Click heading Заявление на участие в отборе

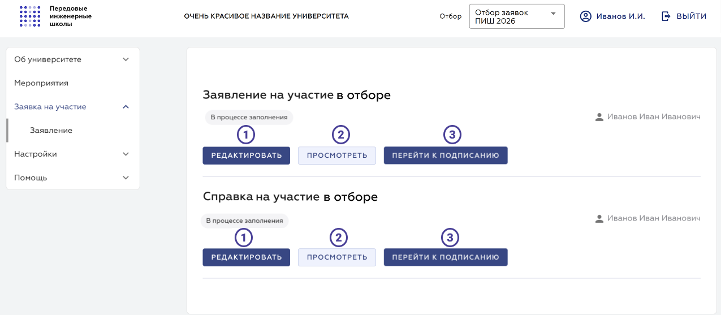(x=297, y=95)
